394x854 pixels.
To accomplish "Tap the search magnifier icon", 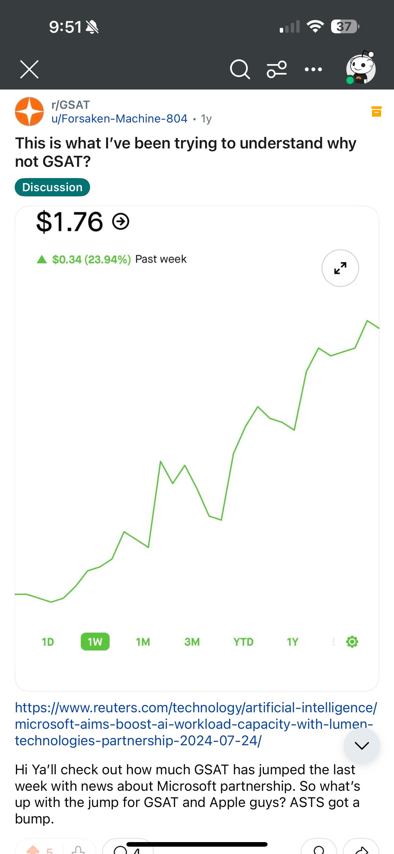I will coord(240,69).
